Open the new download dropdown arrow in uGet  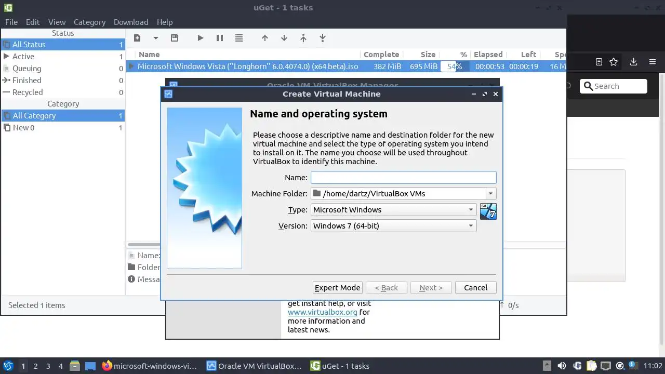(155, 38)
